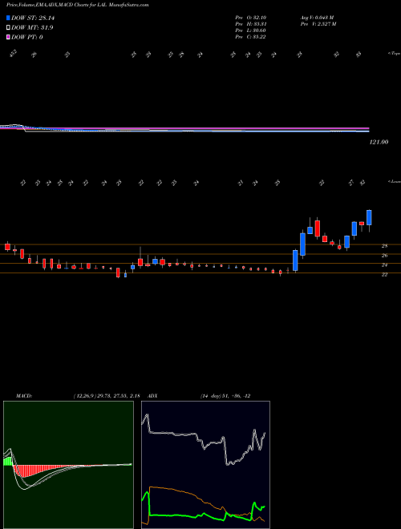401x529 pixels.
Task: Select the 'DOW PT: 0' label
Action: point(26,37)
